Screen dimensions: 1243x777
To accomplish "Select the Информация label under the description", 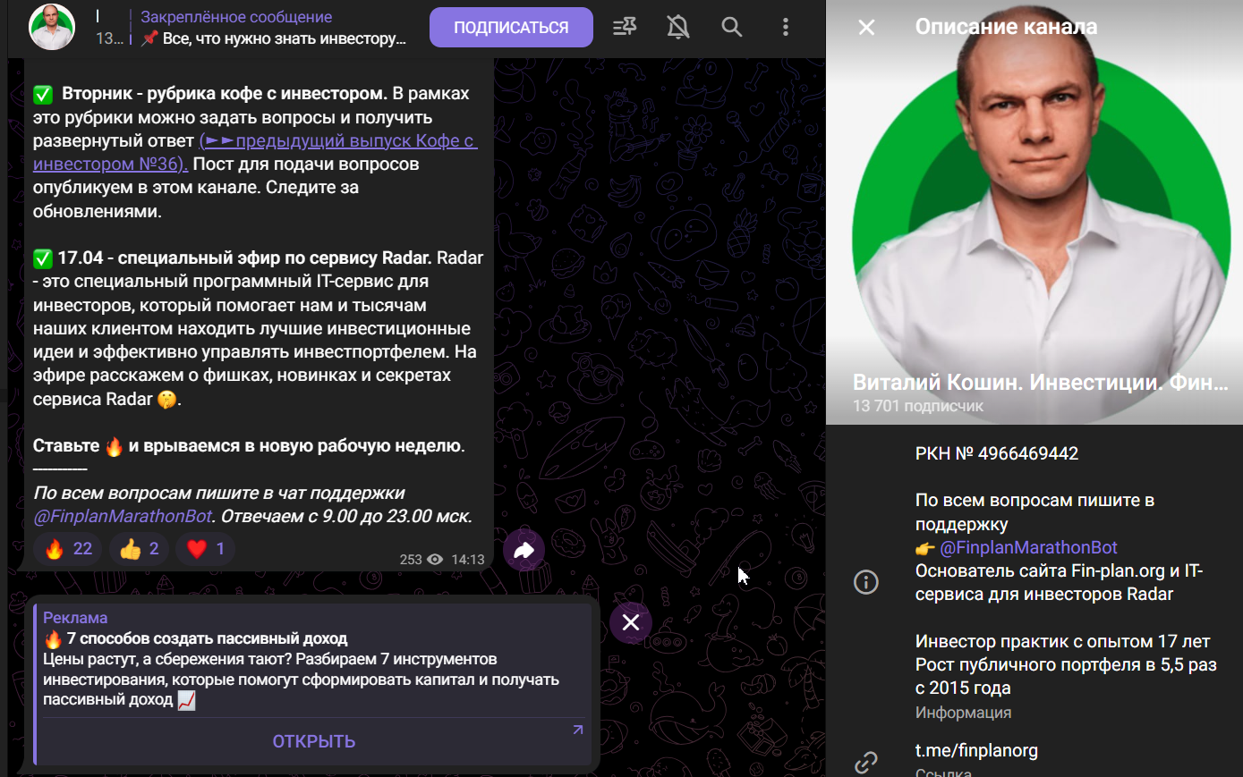I will pyautogui.click(x=963, y=713).
